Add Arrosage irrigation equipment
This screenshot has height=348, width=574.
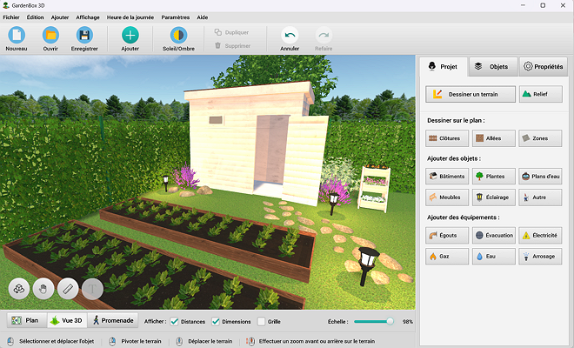click(540, 256)
